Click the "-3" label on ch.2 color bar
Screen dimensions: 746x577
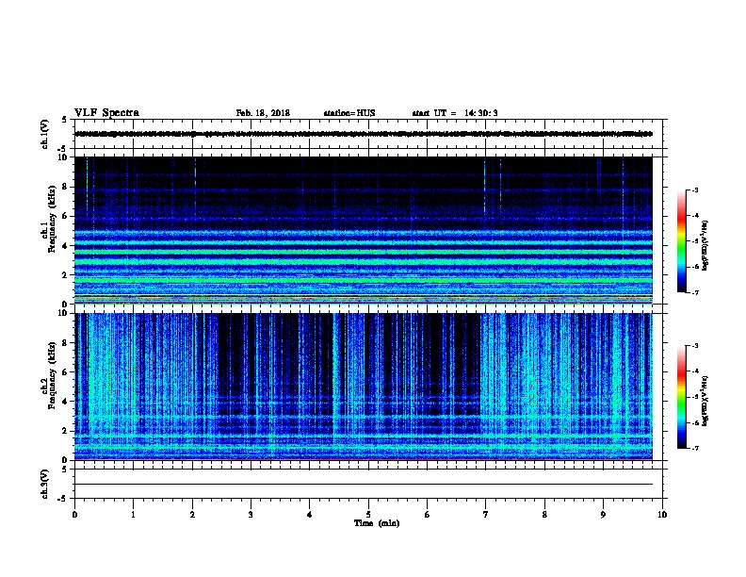694,346
